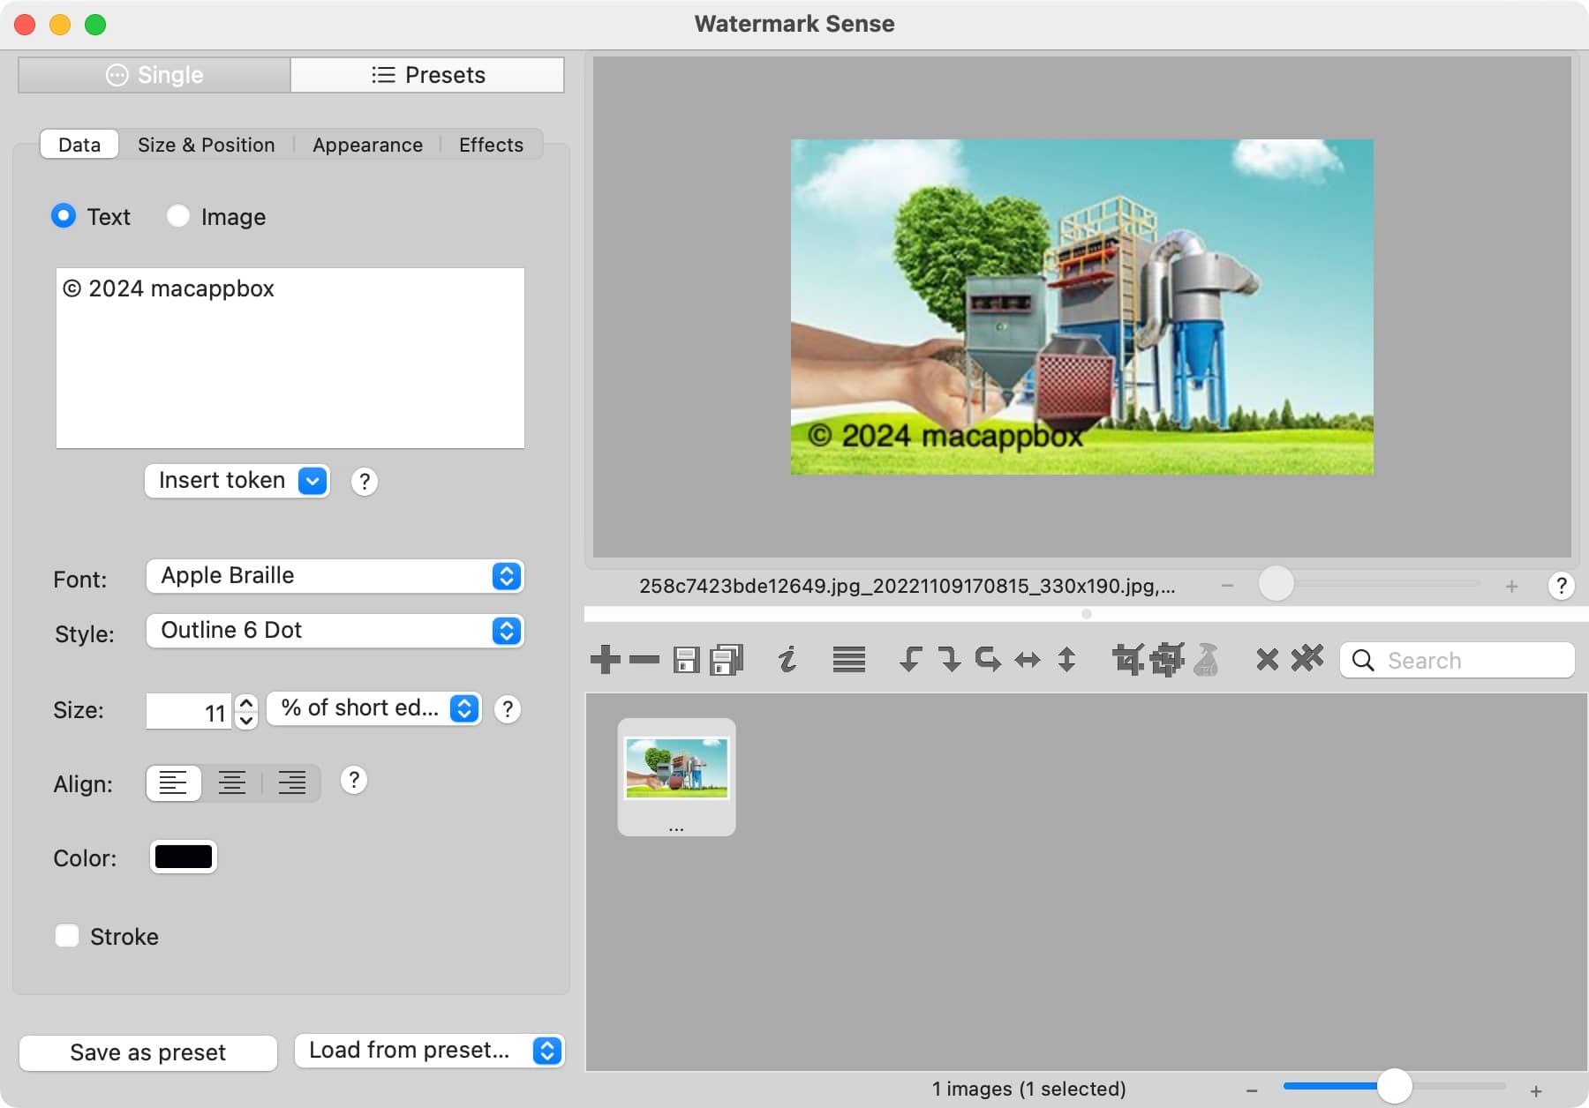Click the Search field
This screenshot has width=1589, height=1108.
[x=1457, y=660]
